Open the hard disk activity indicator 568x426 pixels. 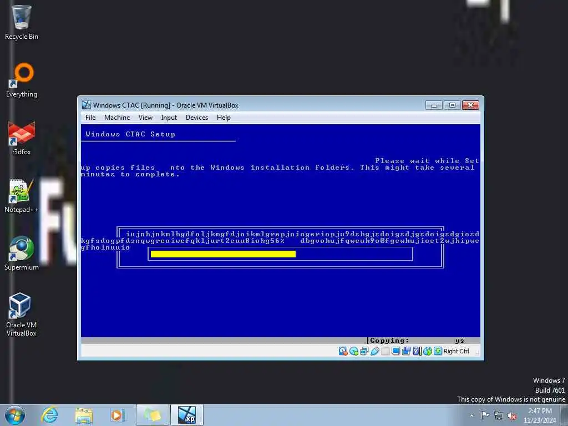click(343, 351)
